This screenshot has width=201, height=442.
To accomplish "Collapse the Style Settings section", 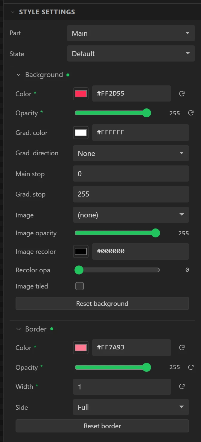I will 12,12.
